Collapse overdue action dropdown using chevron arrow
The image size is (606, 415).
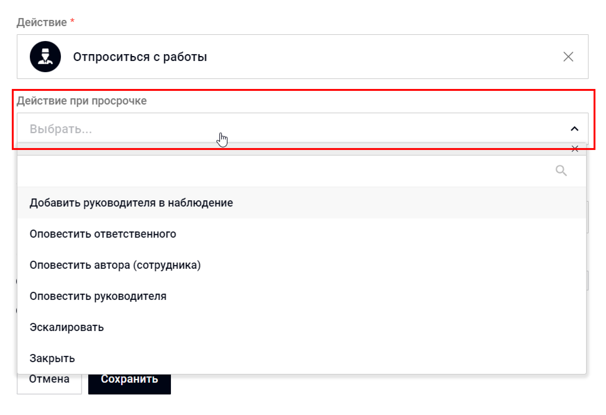click(x=574, y=129)
